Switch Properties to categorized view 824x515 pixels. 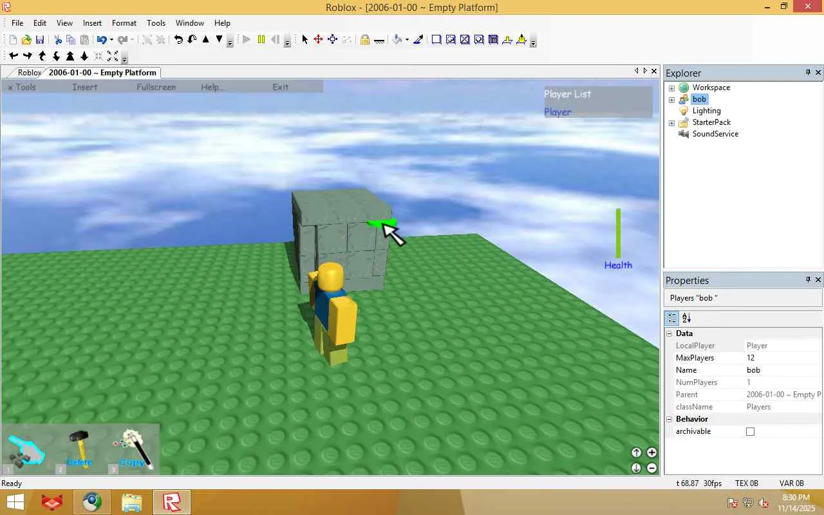[672, 318]
